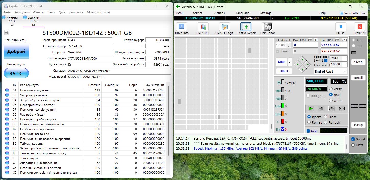Open the Scan button dropdown arrow
Viewport: 370px width, 180px height.
tap(290, 62)
